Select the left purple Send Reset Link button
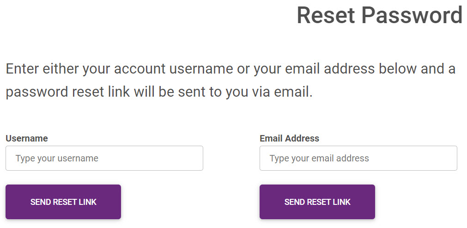 (63, 202)
